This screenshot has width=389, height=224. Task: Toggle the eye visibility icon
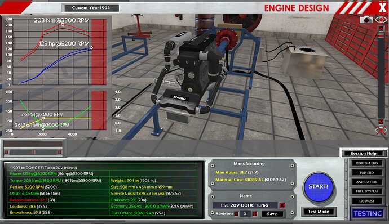pos(381,19)
